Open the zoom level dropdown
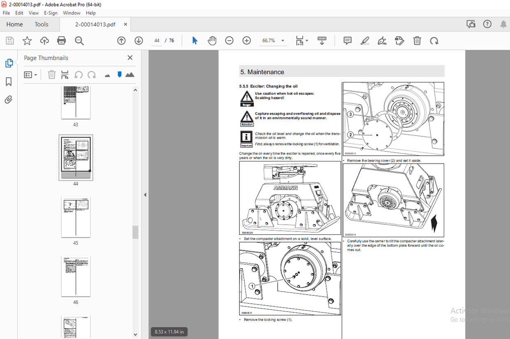510x339 pixels. 283,40
